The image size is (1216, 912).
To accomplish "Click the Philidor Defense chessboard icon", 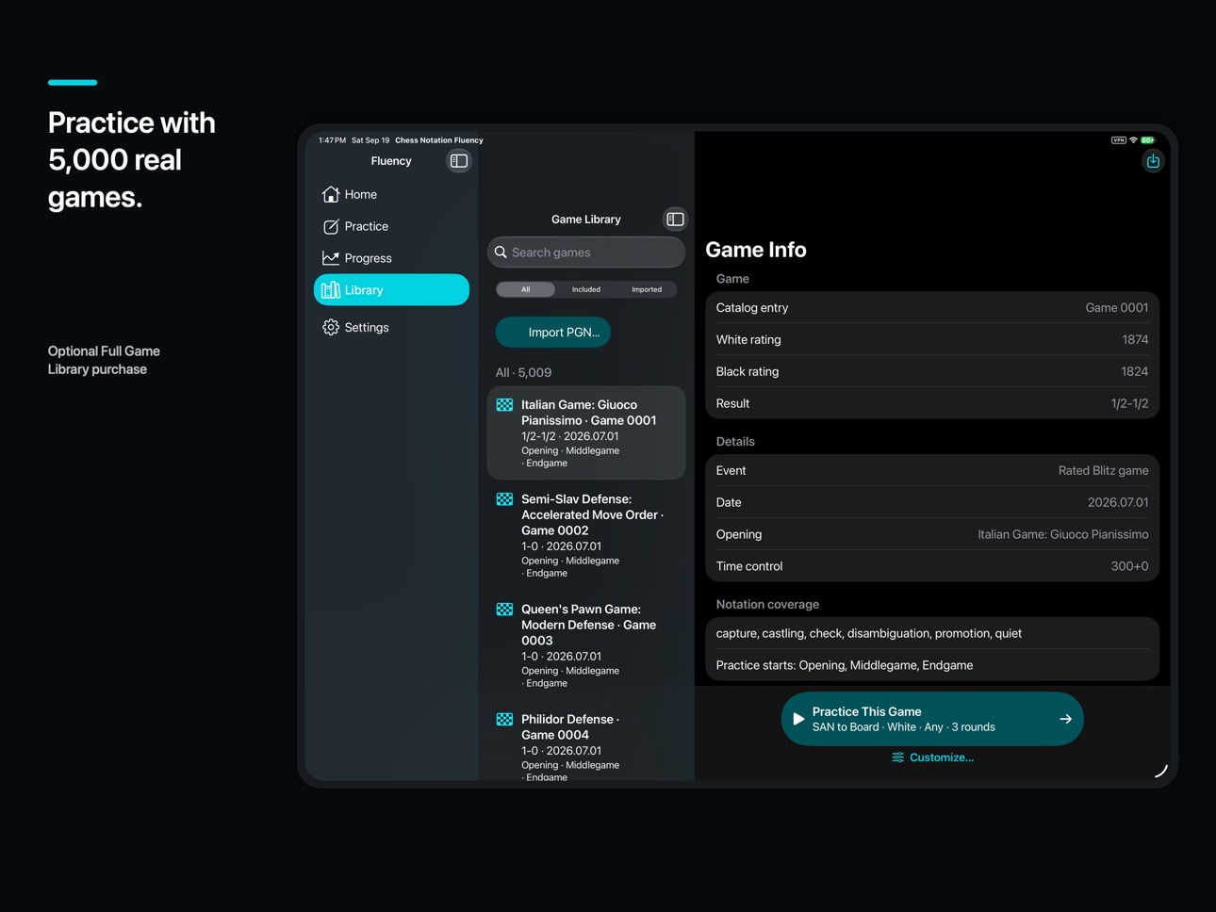I will point(505,719).
